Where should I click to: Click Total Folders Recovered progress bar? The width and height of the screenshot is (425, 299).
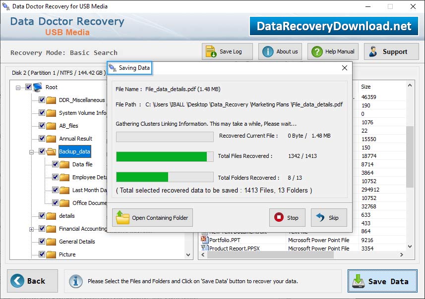(165, 177)
